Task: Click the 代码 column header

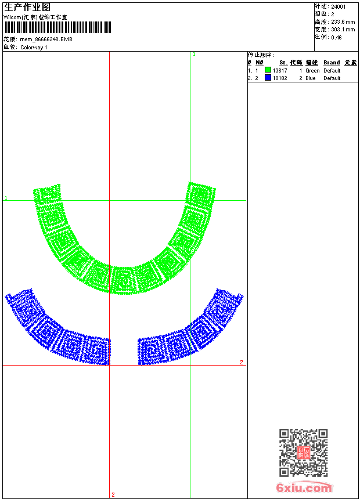Action: [296, 63]
